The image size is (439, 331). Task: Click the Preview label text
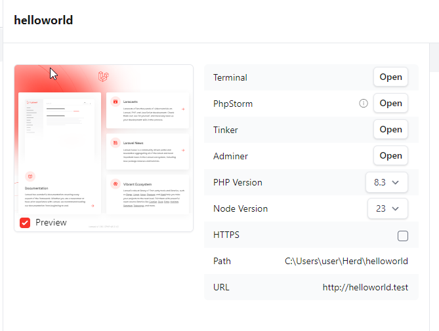pos(51,223)
